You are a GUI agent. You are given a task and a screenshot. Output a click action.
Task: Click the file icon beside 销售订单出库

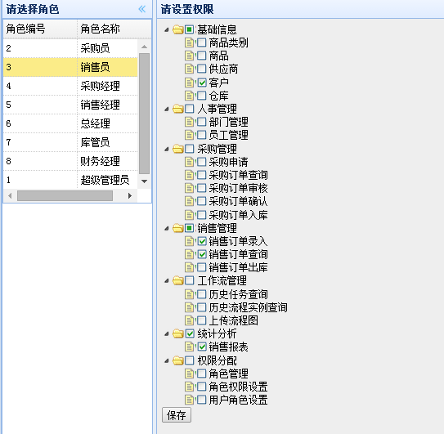[x=189, y=267]
